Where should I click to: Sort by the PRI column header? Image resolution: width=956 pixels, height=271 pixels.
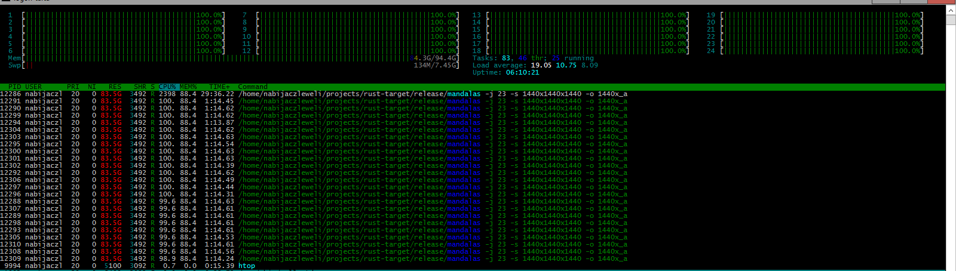pyautogui.click(x=73, y=87)
